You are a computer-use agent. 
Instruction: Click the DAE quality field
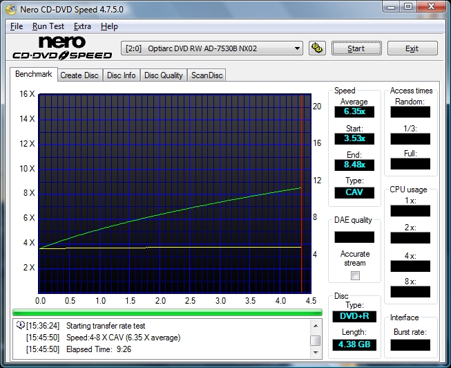[x=354, y=237]
